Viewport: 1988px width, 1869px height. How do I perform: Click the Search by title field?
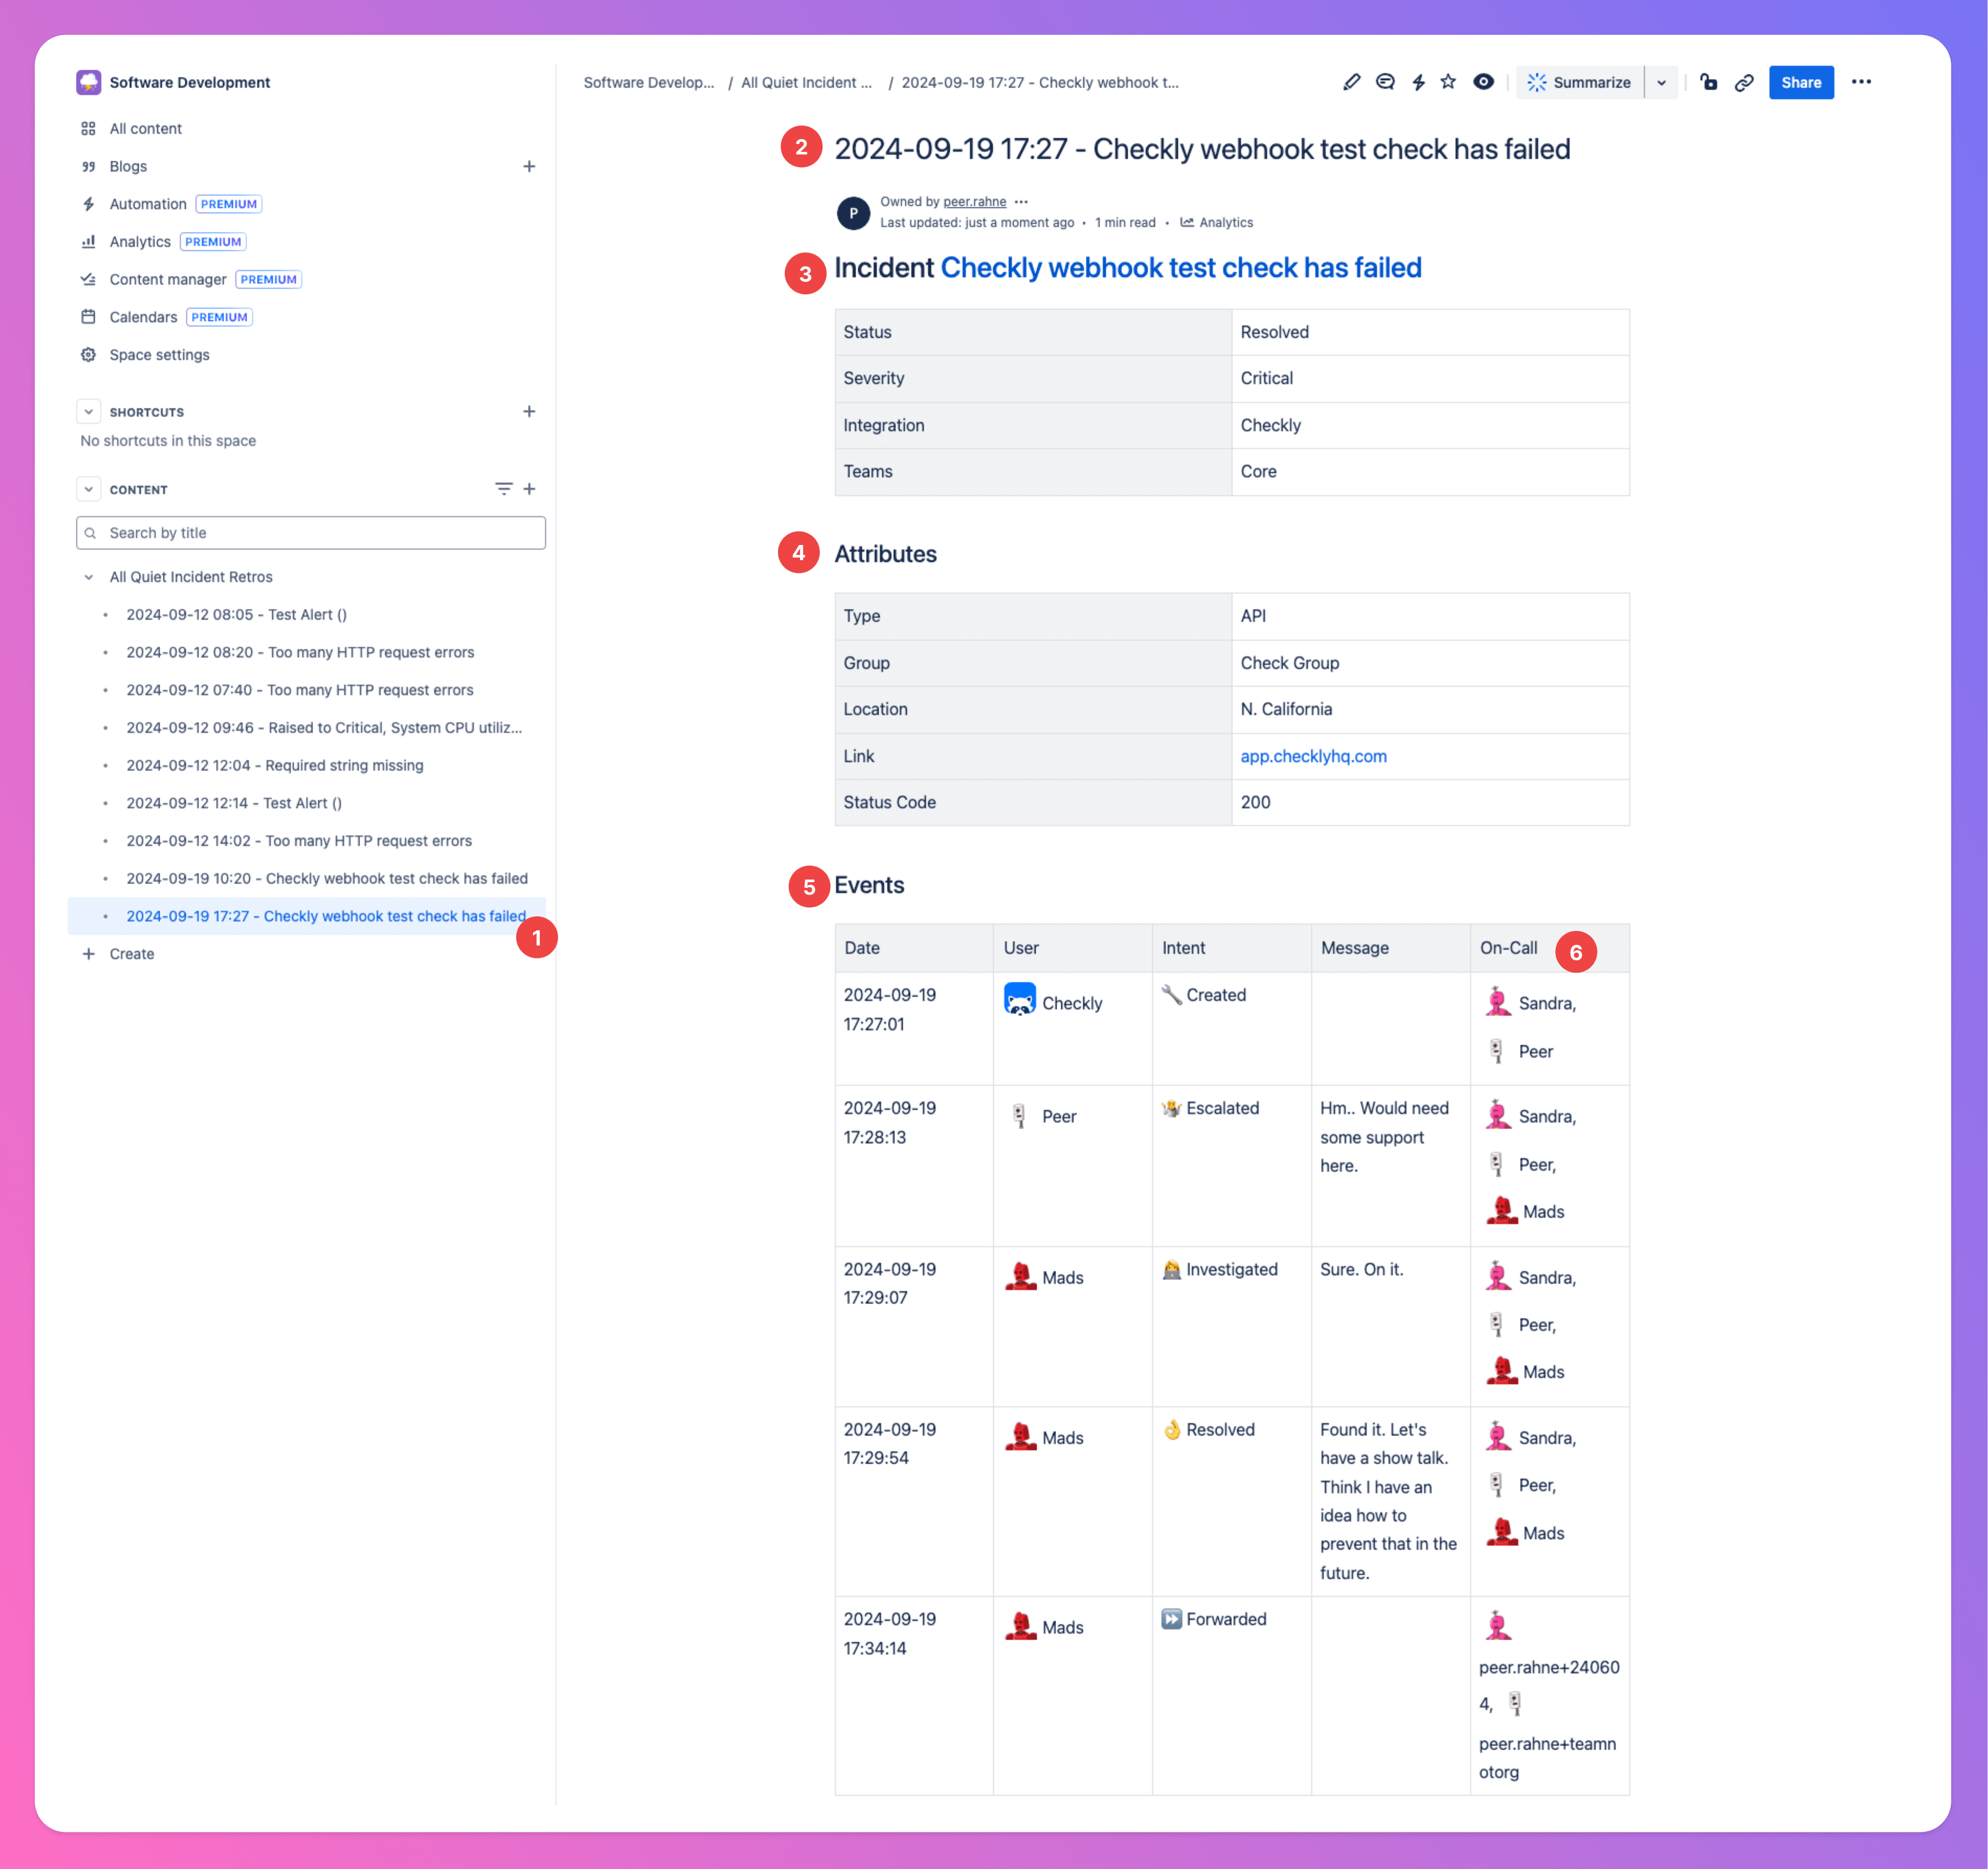coord(311,533)
